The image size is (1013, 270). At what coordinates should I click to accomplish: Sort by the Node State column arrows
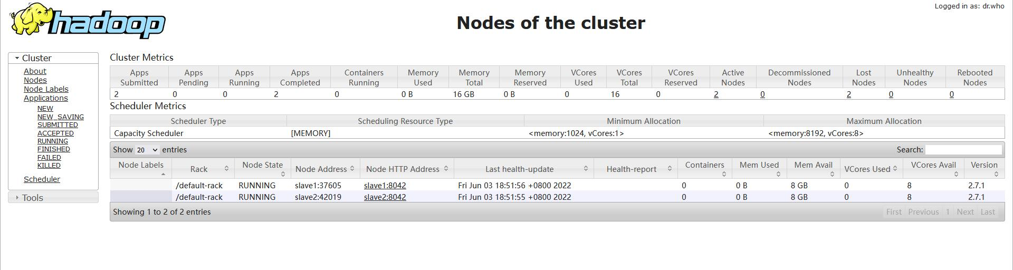(x=283, y=173)
